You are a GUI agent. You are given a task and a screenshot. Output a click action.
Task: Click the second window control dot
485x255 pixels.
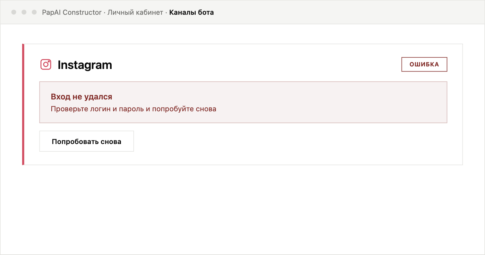click(24, 12)
